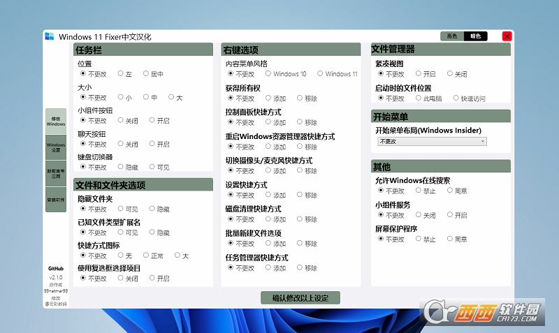Image resolution: width=559 pixels, height=333 pixels.
Task: Set 小组件按钮 to 关闭
Action: pyautogui.click(x=121, y=120)
